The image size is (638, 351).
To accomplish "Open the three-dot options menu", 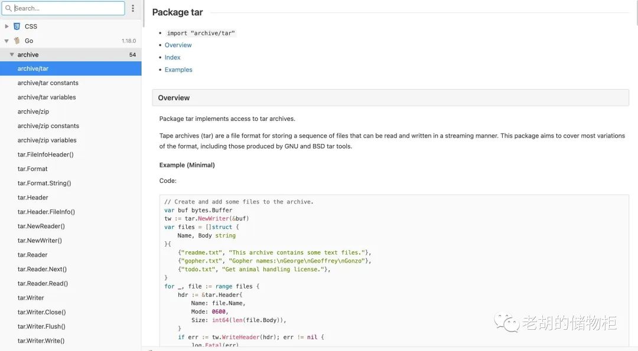I will (x=133, y=8).
